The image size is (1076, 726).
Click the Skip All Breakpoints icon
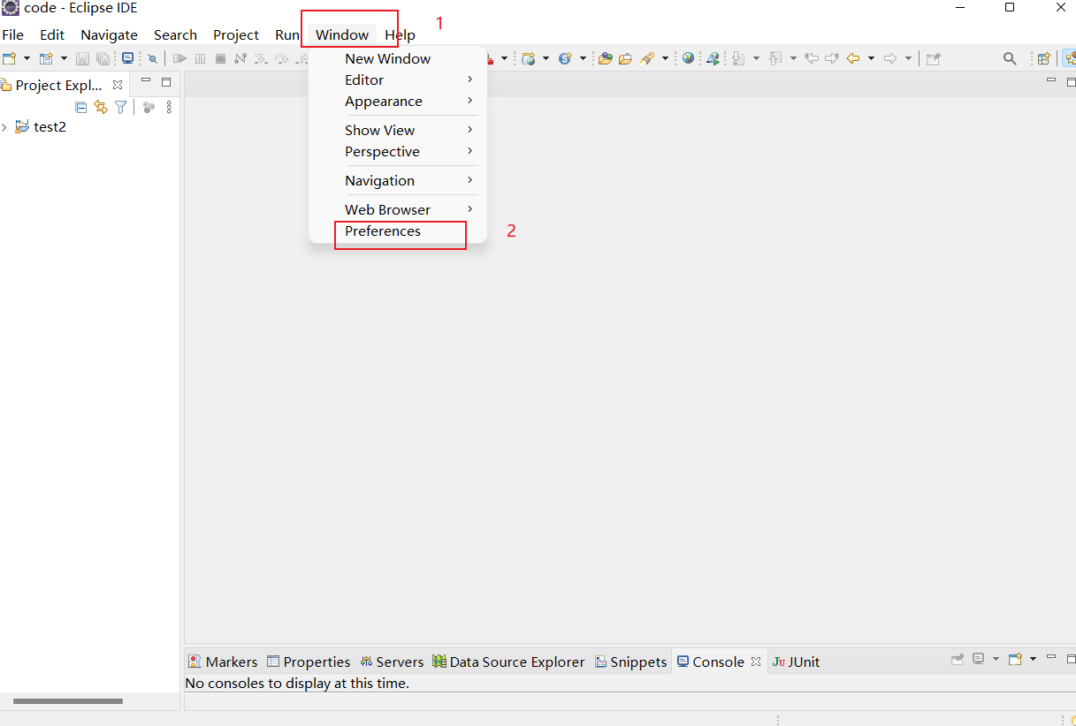(152, 58)
